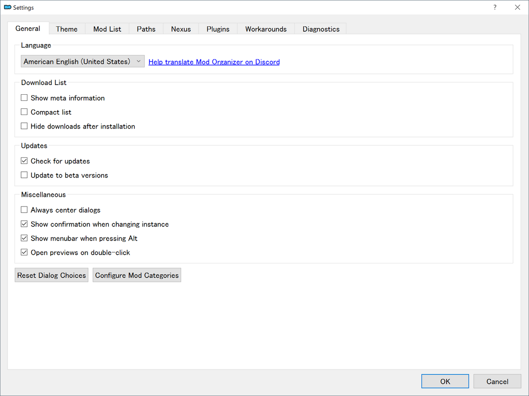The image size is (529, 396).
Task: Toggle Always center dialogs checkbox
Action: tap(24, 210)
